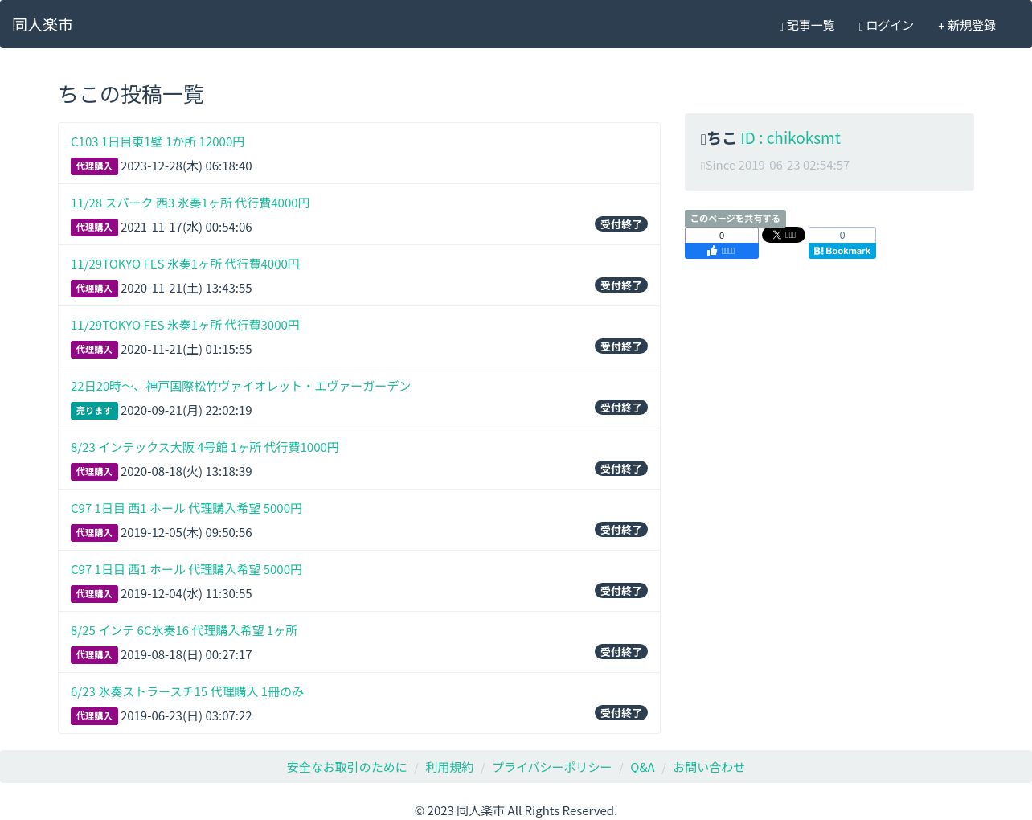
Task: Click 代理購入 tag on the C103 post
Action: 94,166
